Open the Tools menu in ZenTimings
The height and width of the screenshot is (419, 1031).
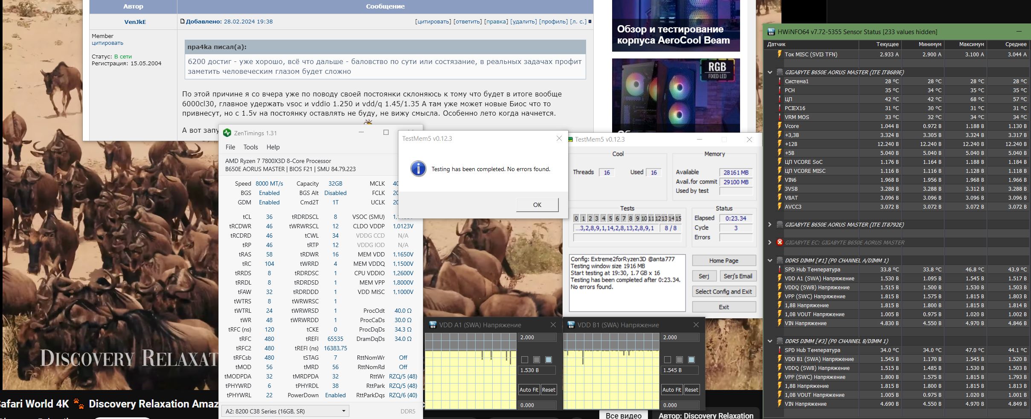click(x=251, y=147)
